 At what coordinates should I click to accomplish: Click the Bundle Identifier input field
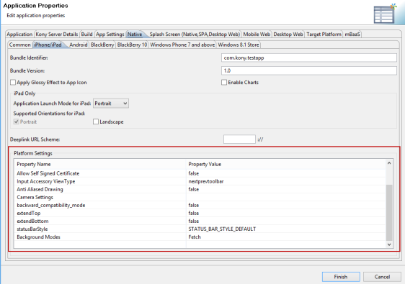click(x=309, y=58)
